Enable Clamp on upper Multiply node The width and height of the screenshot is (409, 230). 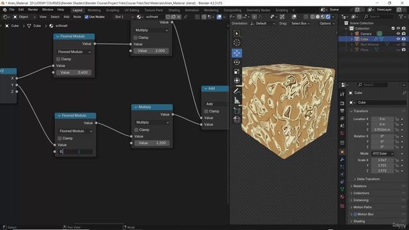click(x=135, y=38)
